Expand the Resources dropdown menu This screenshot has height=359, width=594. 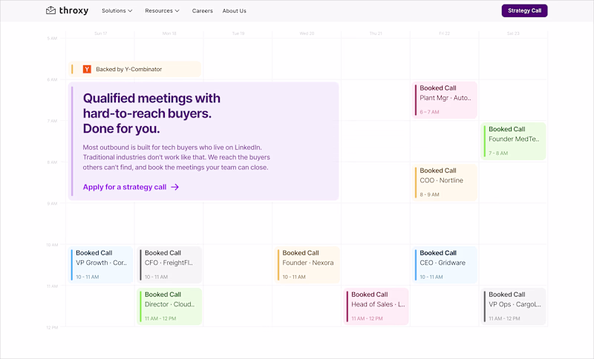(x=162, y=11)
